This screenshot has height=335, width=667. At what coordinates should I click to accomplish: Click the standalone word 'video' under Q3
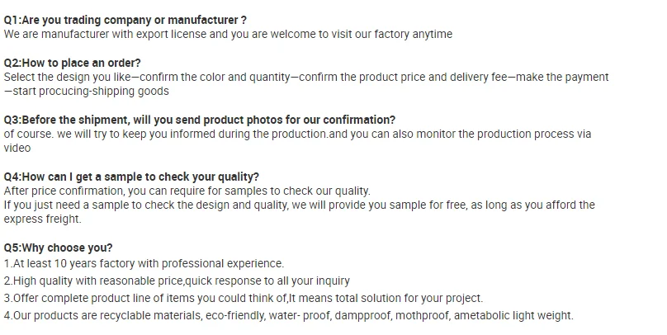pos(17,148)
